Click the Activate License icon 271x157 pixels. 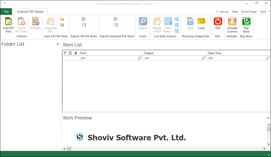tap(232, 21)
